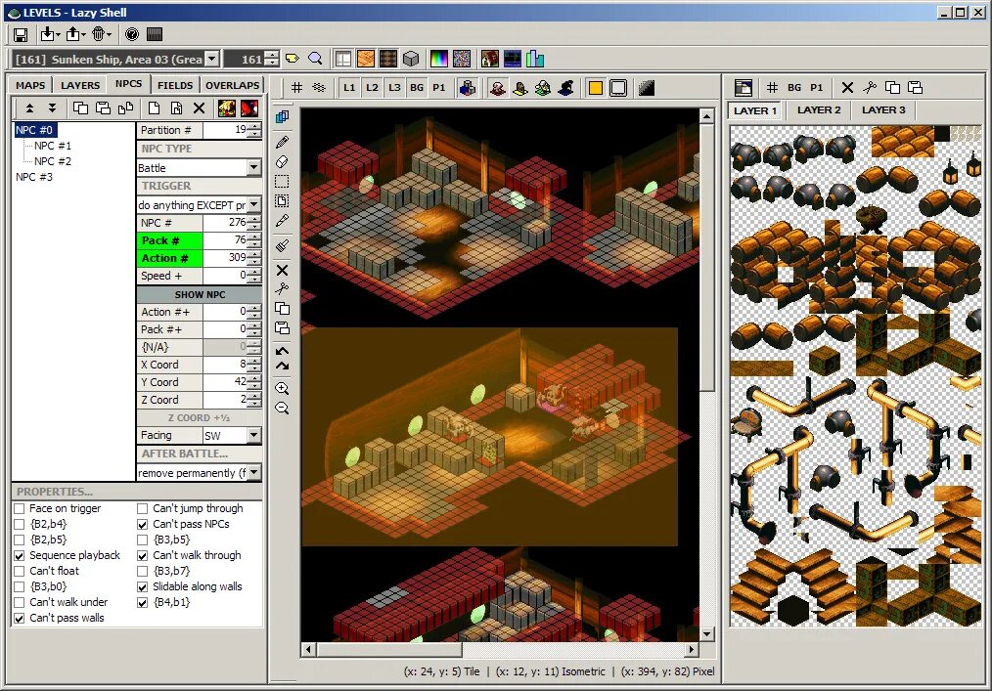
Task: Open the Trigger 'do anything EXCEPT' dropdown
Action: [253, 205]
